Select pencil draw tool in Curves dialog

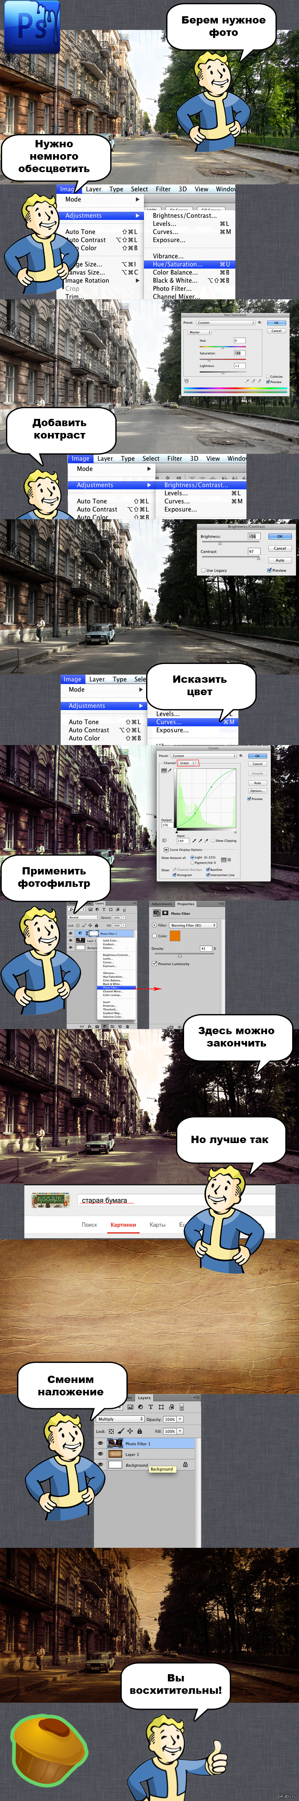point(170,770)
